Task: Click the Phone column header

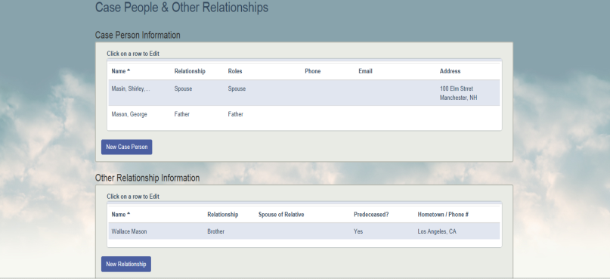Action: coord(312,71)
